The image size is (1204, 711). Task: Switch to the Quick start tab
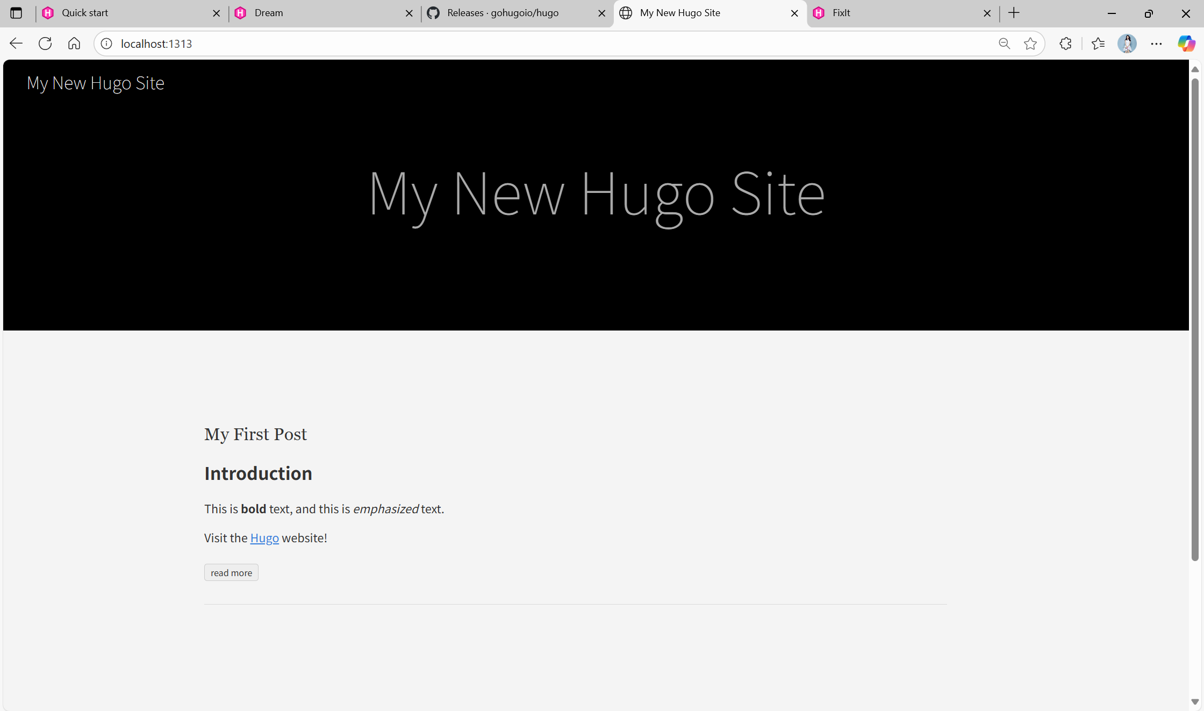132,13
